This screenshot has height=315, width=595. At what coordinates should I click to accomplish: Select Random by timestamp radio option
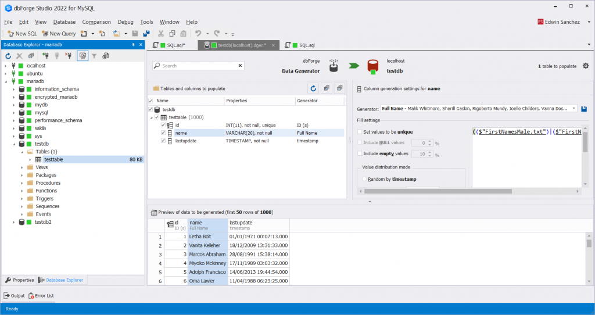(x=364, y=179)
